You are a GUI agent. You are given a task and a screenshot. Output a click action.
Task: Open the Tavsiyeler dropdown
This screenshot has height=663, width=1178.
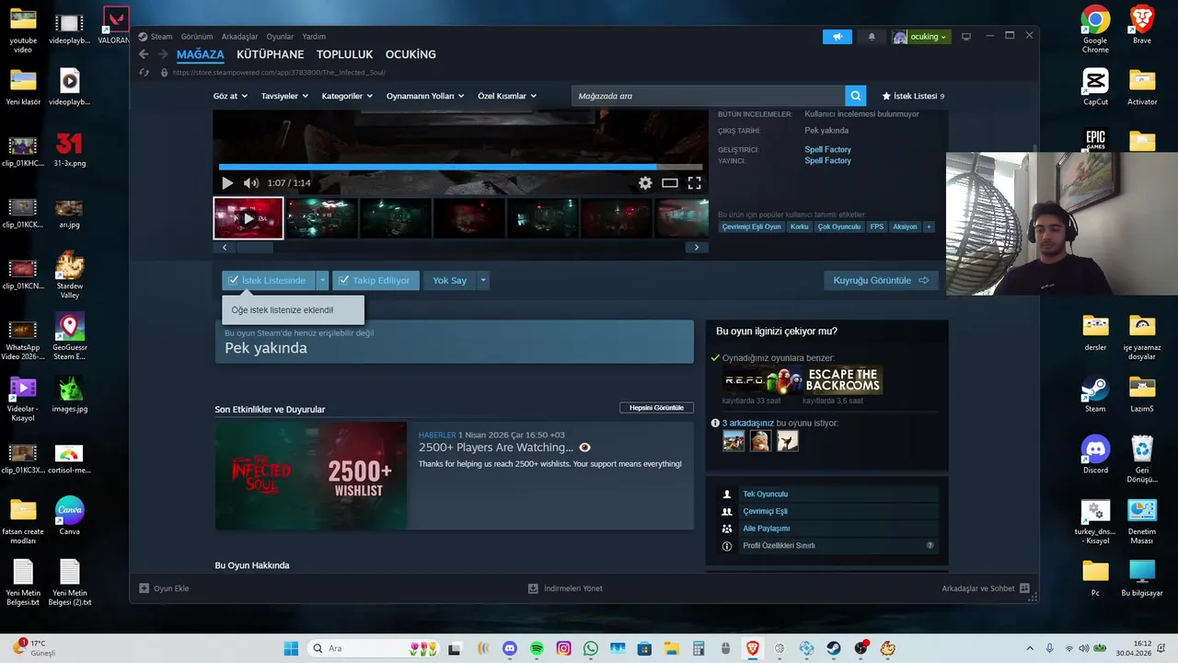[x=284, y=96]
